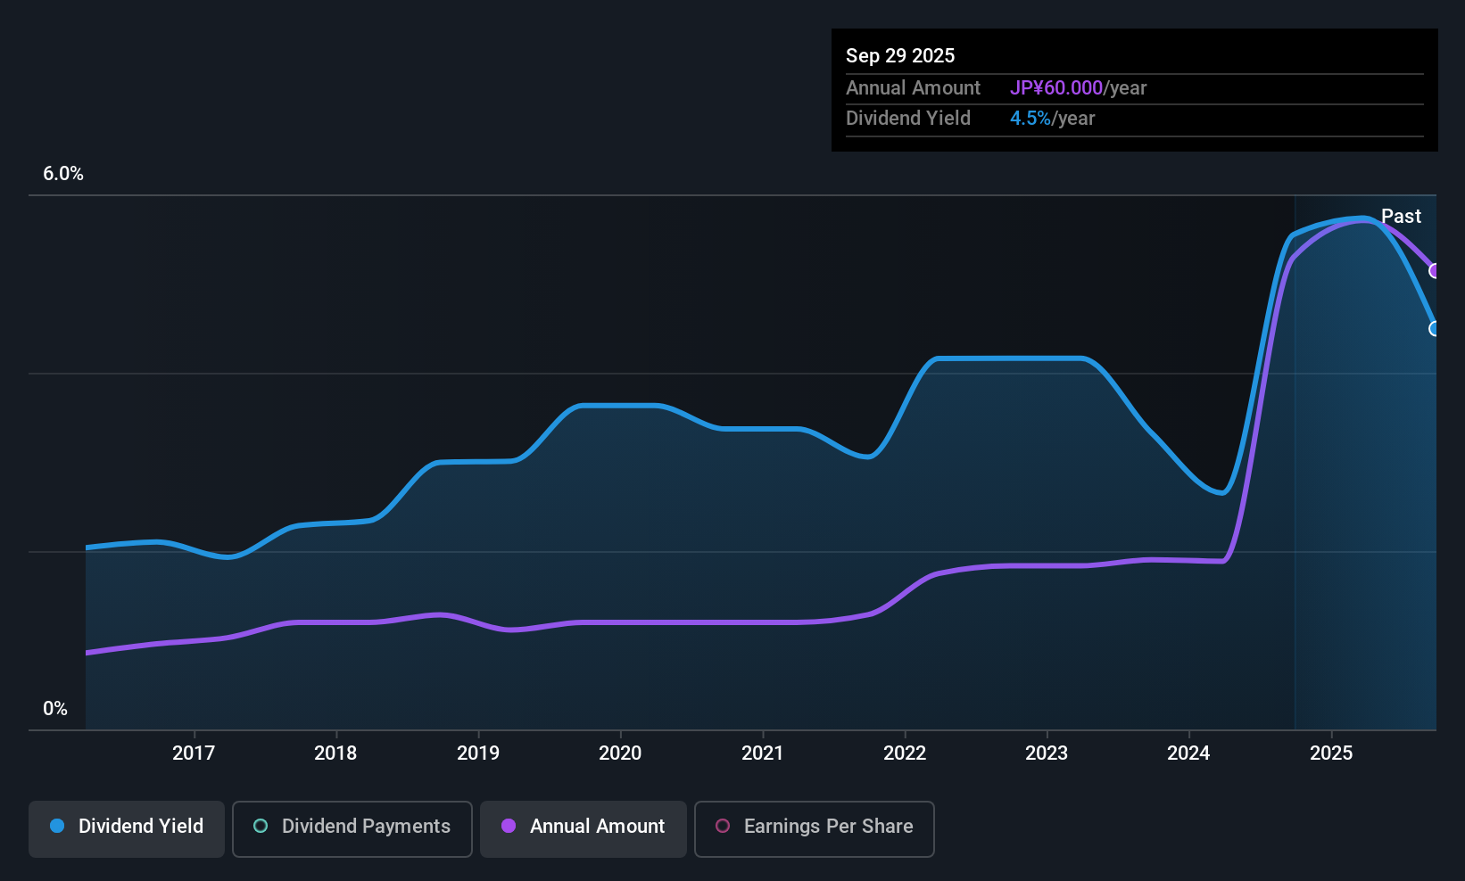Click the 6.0% y-axis label

point(63,174)
